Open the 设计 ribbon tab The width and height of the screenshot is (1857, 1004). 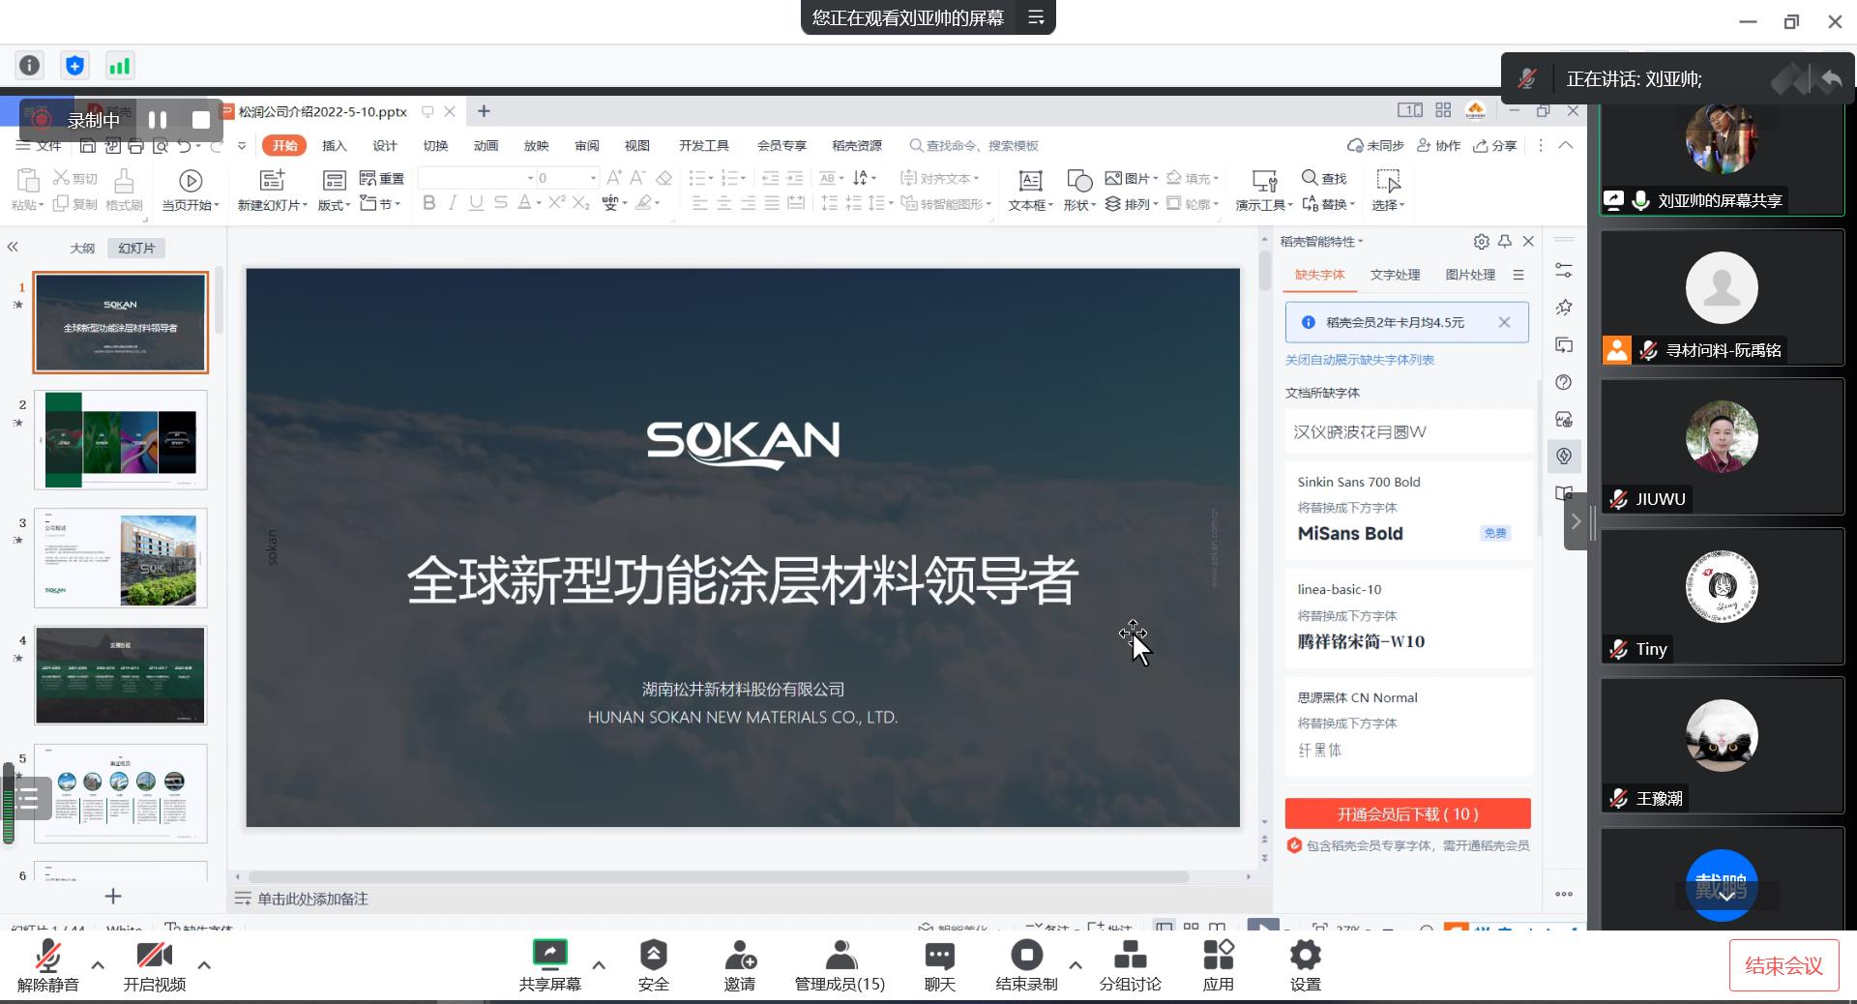[x=385, y=145]
